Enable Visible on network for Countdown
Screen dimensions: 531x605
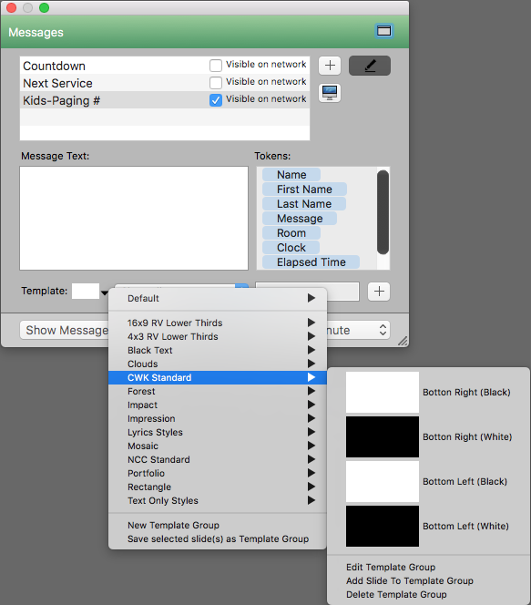[x=216, y=66]
